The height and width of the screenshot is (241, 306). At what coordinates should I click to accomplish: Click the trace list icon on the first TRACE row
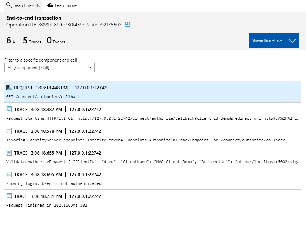[9, 109]
